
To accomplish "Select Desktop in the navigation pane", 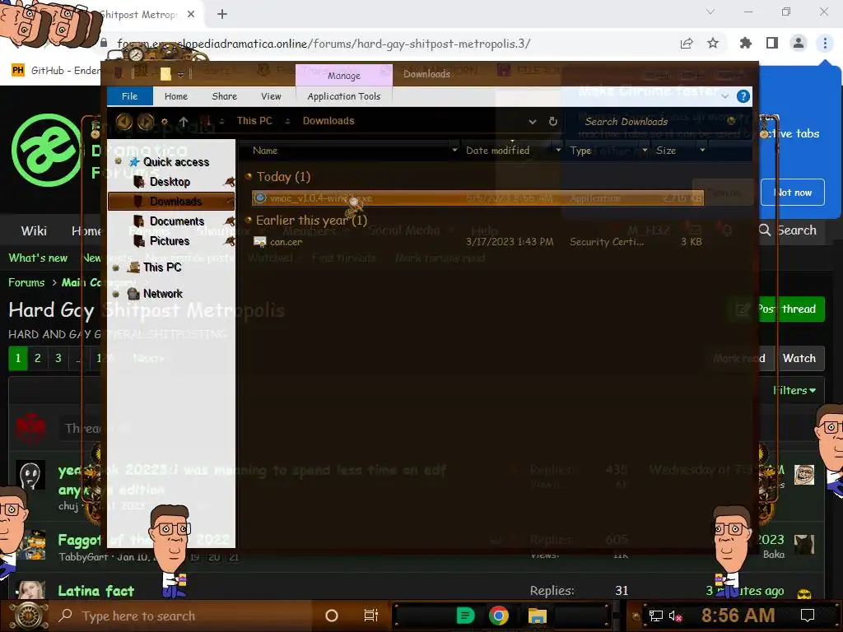I will [170, 182].
